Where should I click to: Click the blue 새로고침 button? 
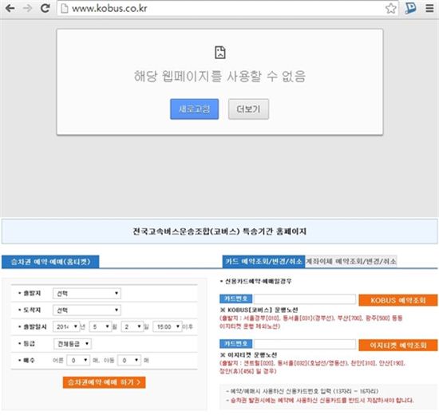pos(194,109)
